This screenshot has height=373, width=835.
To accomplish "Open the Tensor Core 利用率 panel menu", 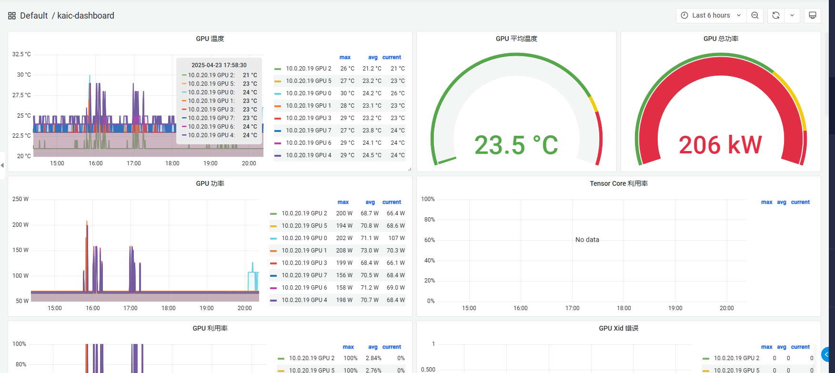I will pyautogui.click(x=618, y=183).
